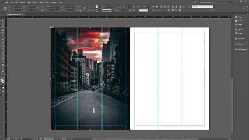Select the Gap tool

click(3, 27)
